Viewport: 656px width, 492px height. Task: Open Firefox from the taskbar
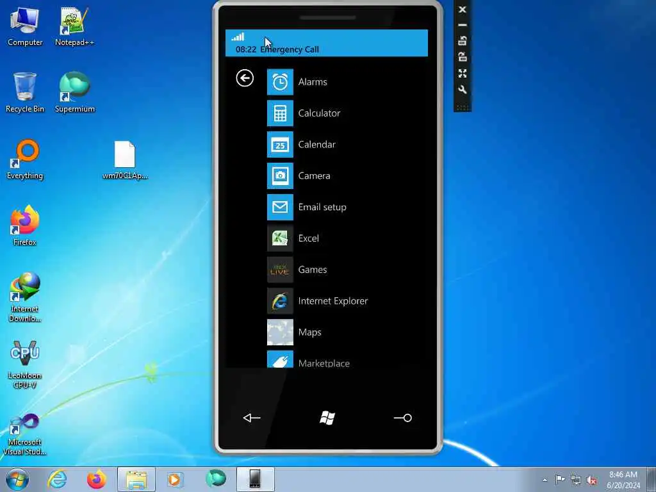(x=96, y=479)
